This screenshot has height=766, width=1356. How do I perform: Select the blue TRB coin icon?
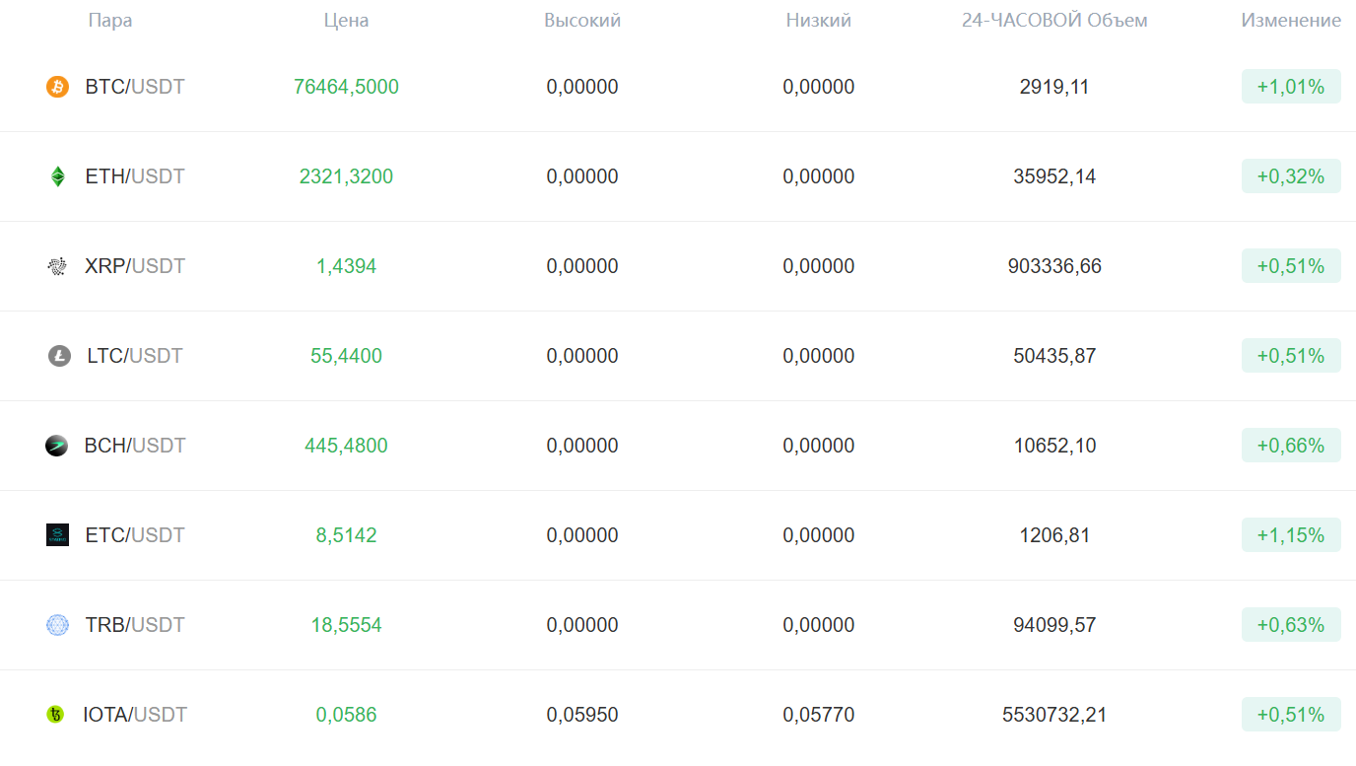coord(58,625)
